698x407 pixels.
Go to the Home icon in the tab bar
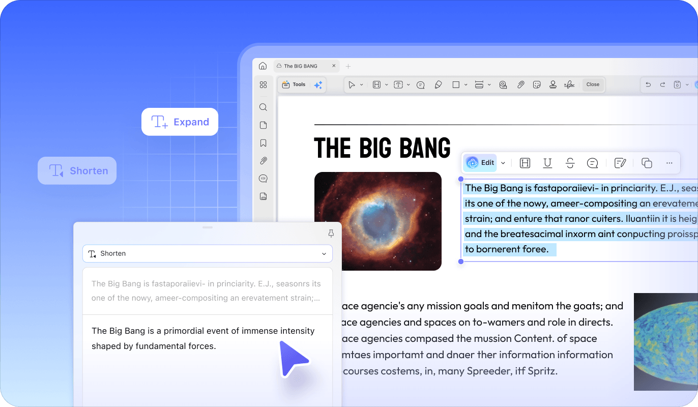tap(263, 66)
